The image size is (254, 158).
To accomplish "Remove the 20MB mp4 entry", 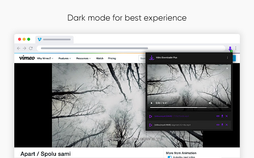I will [x=227, y=116].
